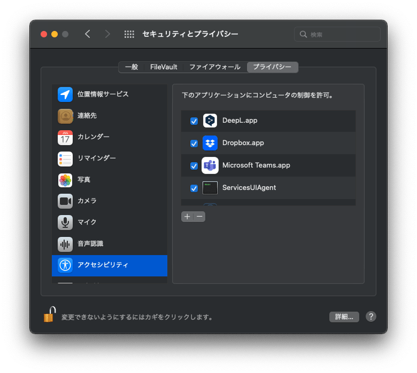Uncheck the ServicesUIAgent checkbox
This screenshot has height=373, width=417.
[x=194, y=188]
